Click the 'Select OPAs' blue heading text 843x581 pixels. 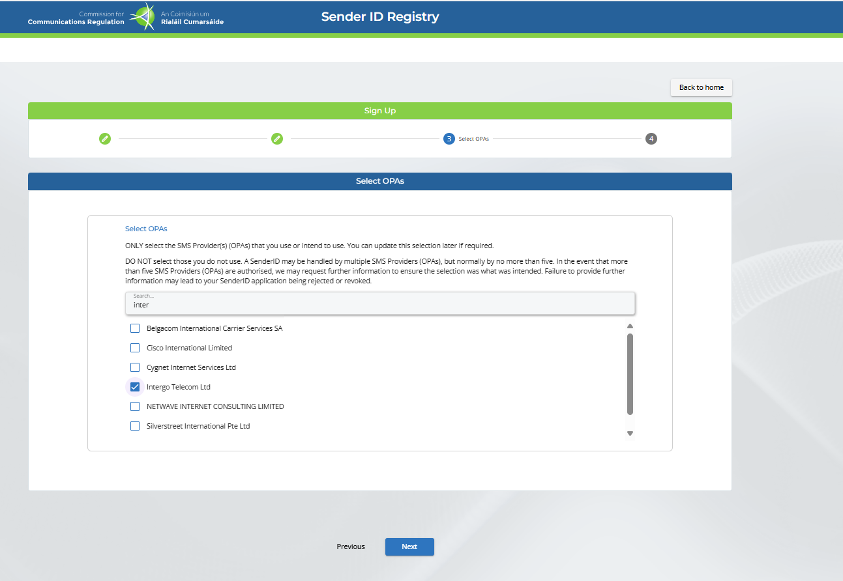tap(146, 229)
